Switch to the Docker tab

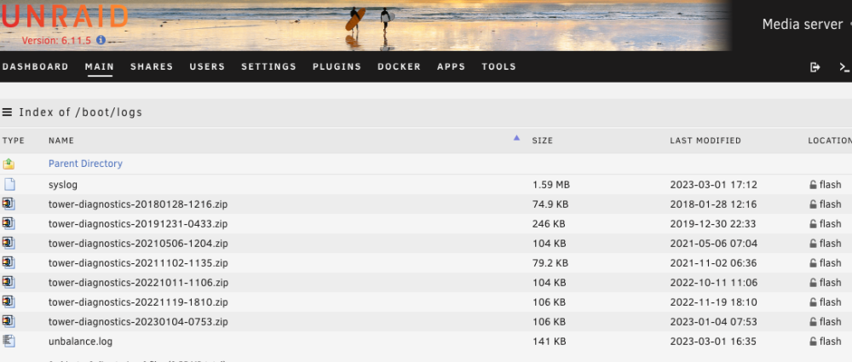[x=400, y=66]
